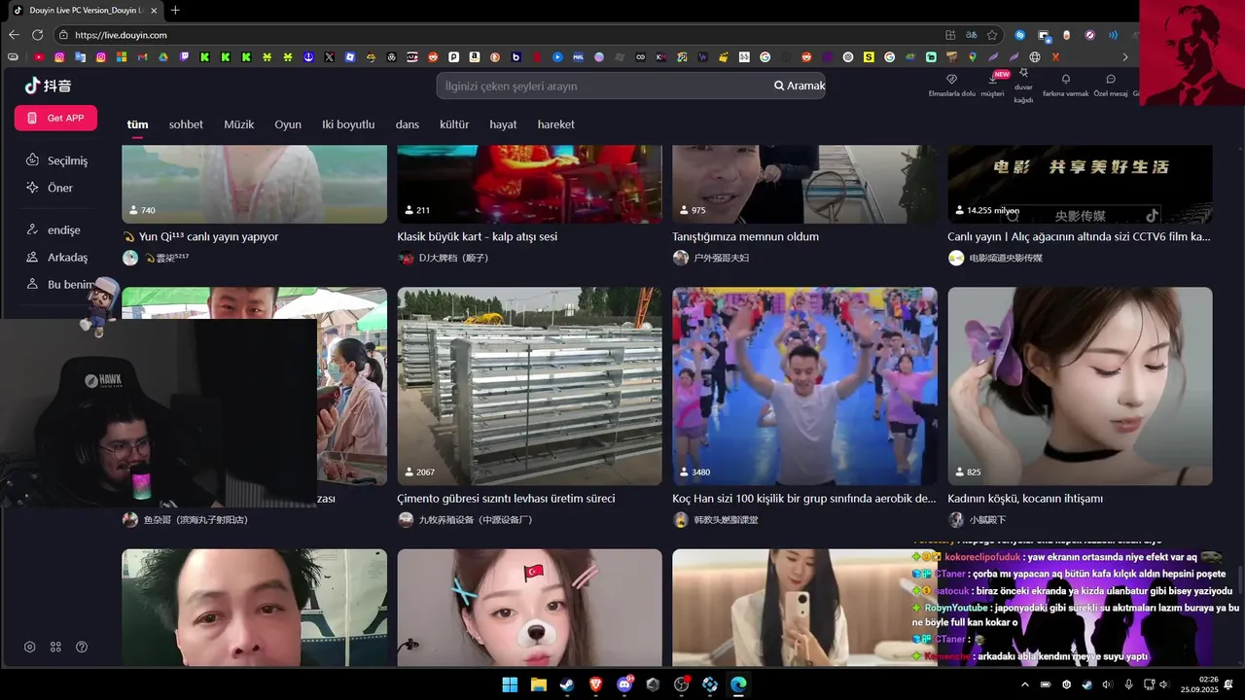This screenshot has width=1245, height=700.
Task: Bookmark this page with the star icon
Action: point(992,35)
